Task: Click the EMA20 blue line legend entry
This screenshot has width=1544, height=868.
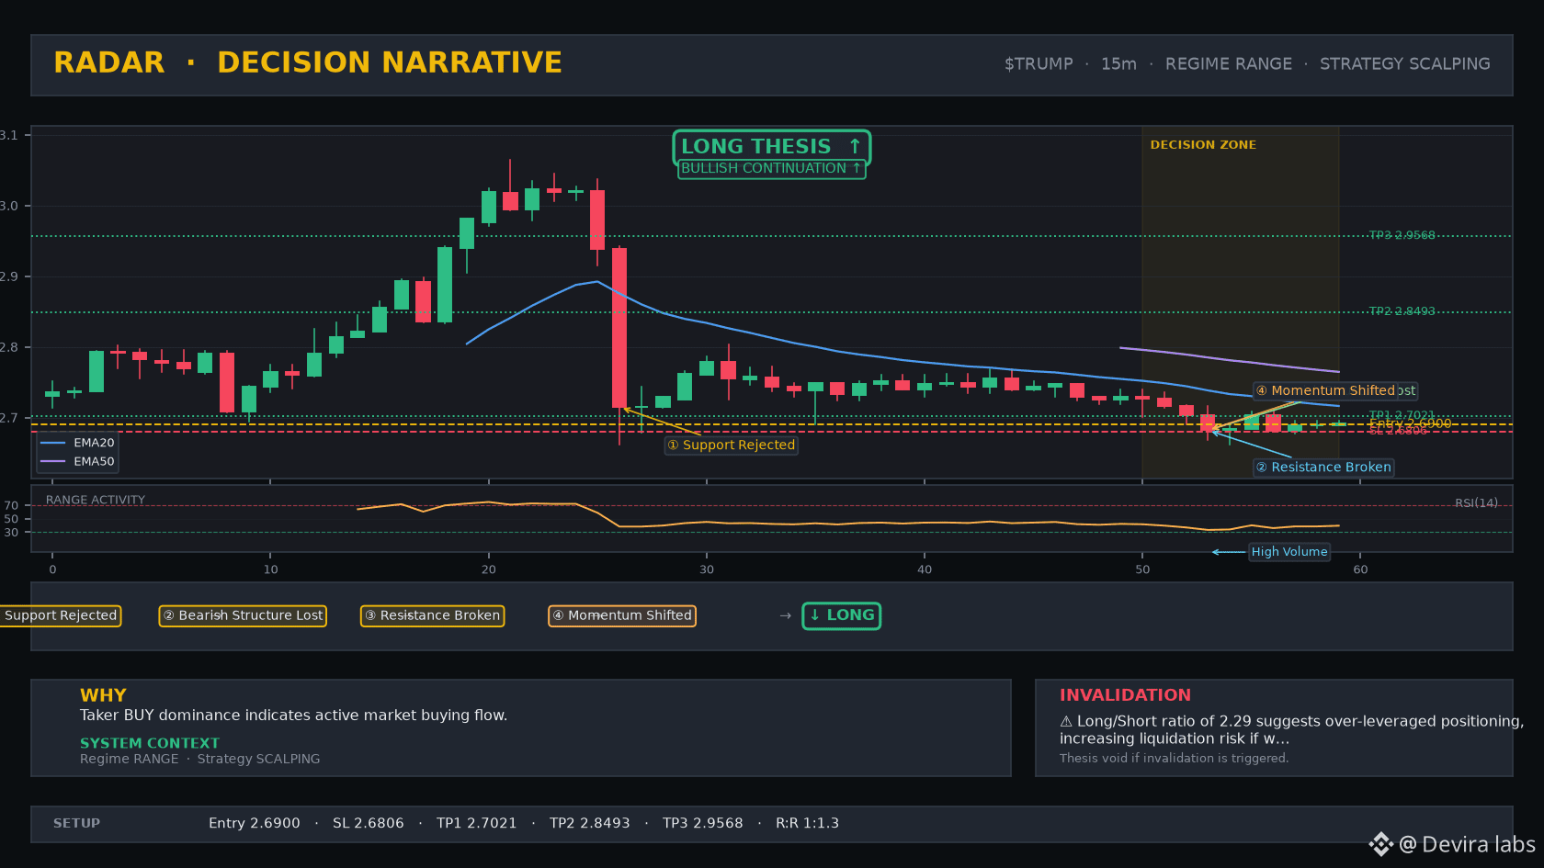Action: 77,443
